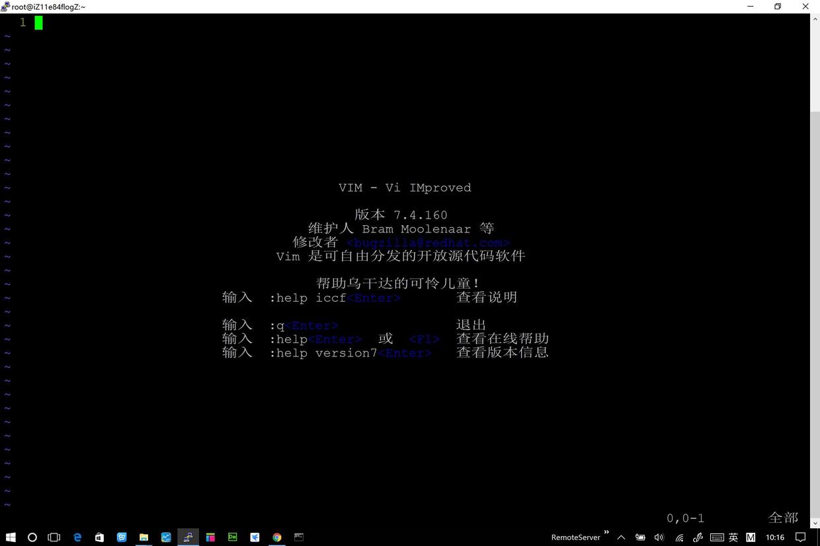
Task: Click the '<F1>' key hint text
Action: pos(424,339)
